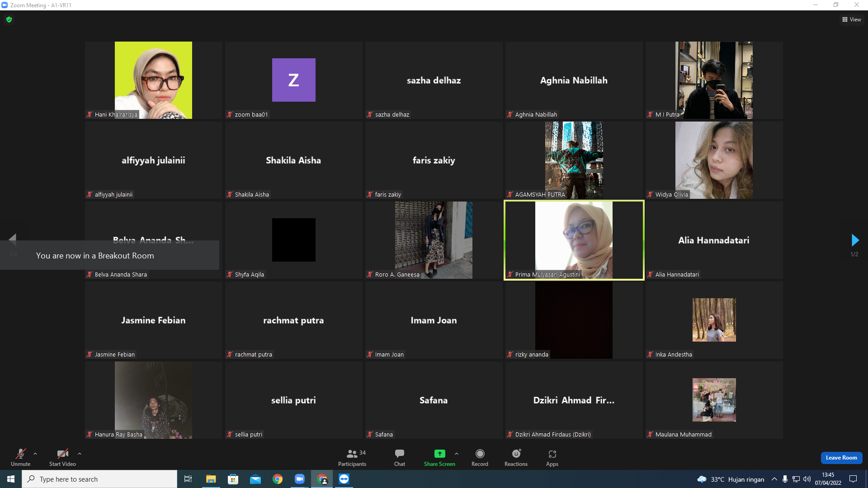Select Maulana Muhammad's profile picture
The width and height of the screenshot is (868, 488).
click(714, 400)
